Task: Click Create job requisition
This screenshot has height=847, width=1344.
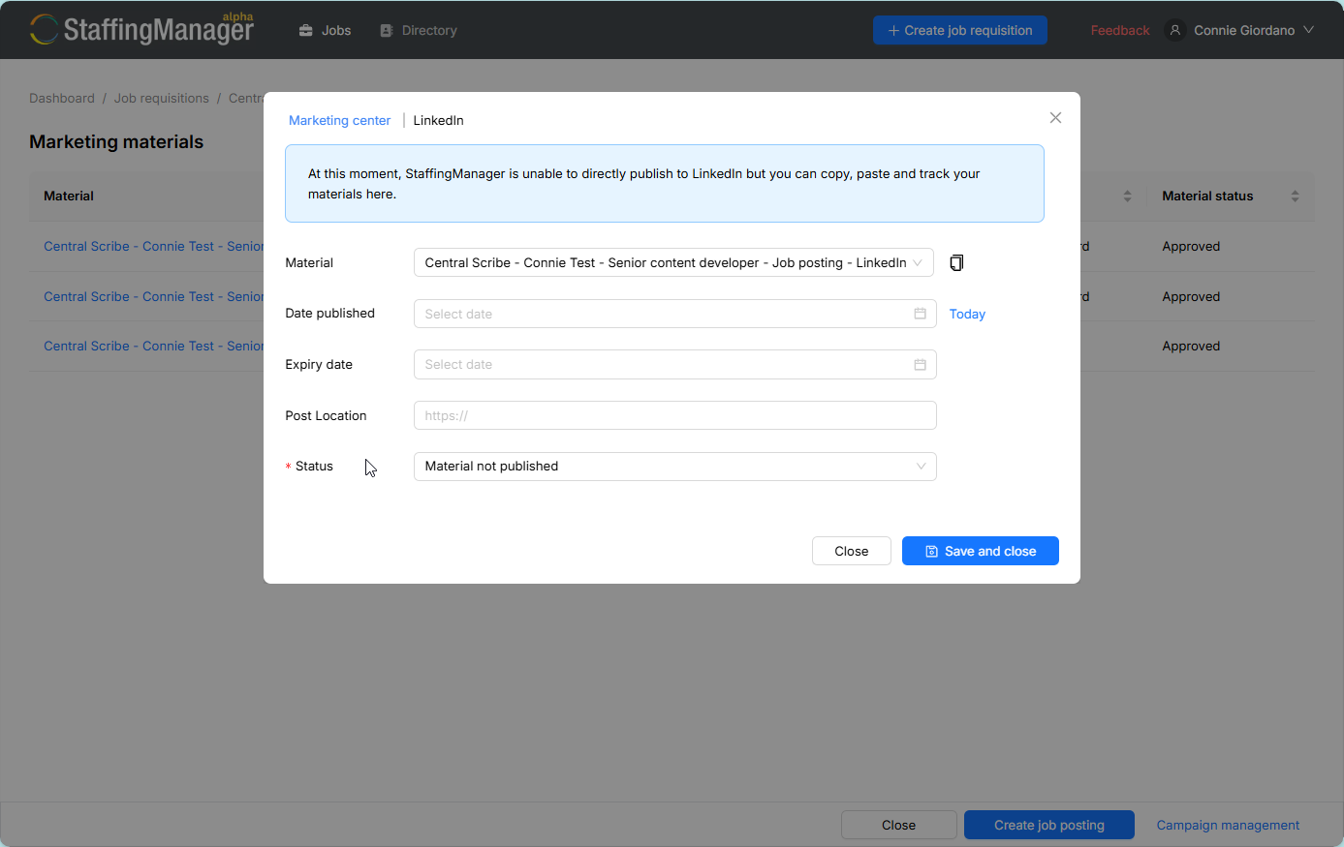Action: (x=960, y=30)
